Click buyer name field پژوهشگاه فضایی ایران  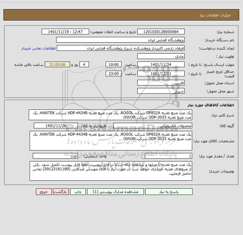(120, 40)
